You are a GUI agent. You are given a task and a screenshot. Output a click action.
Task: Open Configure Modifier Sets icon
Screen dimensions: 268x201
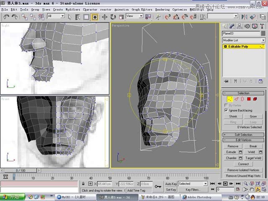pyautogui.click(x=261, y=81)
